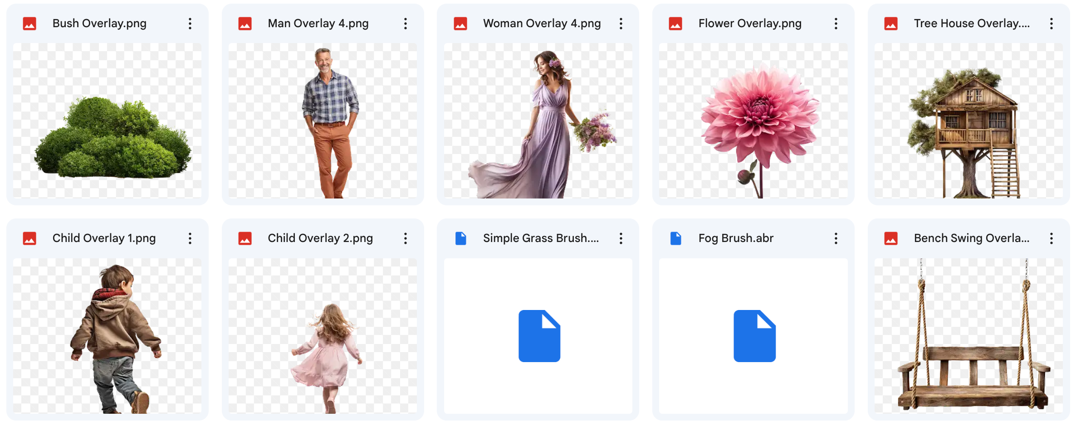Click more actions for Child Overlay 1.png
Screen dimensions: 1076x426
pos(190,238)
